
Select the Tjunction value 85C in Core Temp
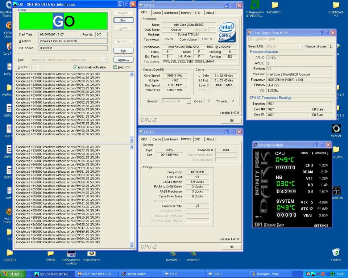[x=300, y=104]
